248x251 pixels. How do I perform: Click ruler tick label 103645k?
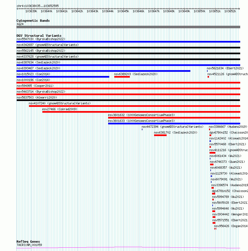(123, 11)
